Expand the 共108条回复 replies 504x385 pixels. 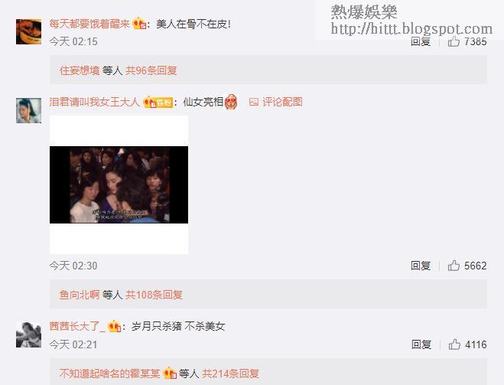154,295
